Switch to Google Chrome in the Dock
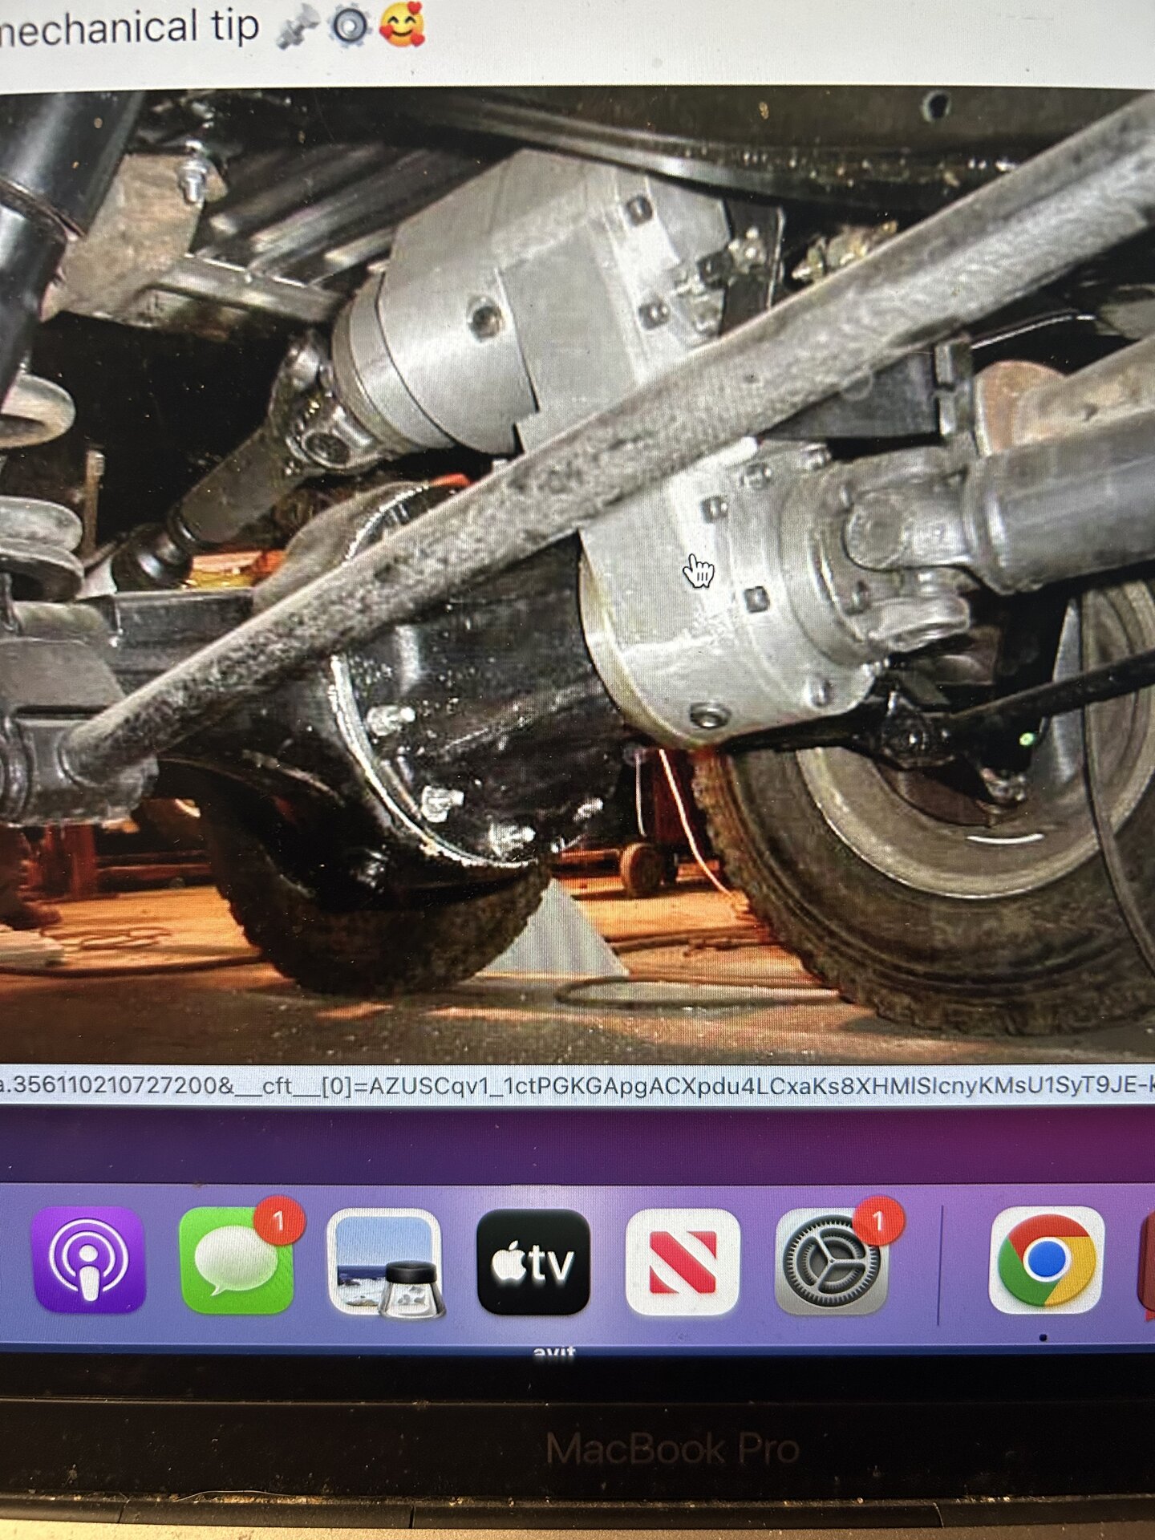Viewport: 1155px width, 1540px height. pos(1047,1259)
